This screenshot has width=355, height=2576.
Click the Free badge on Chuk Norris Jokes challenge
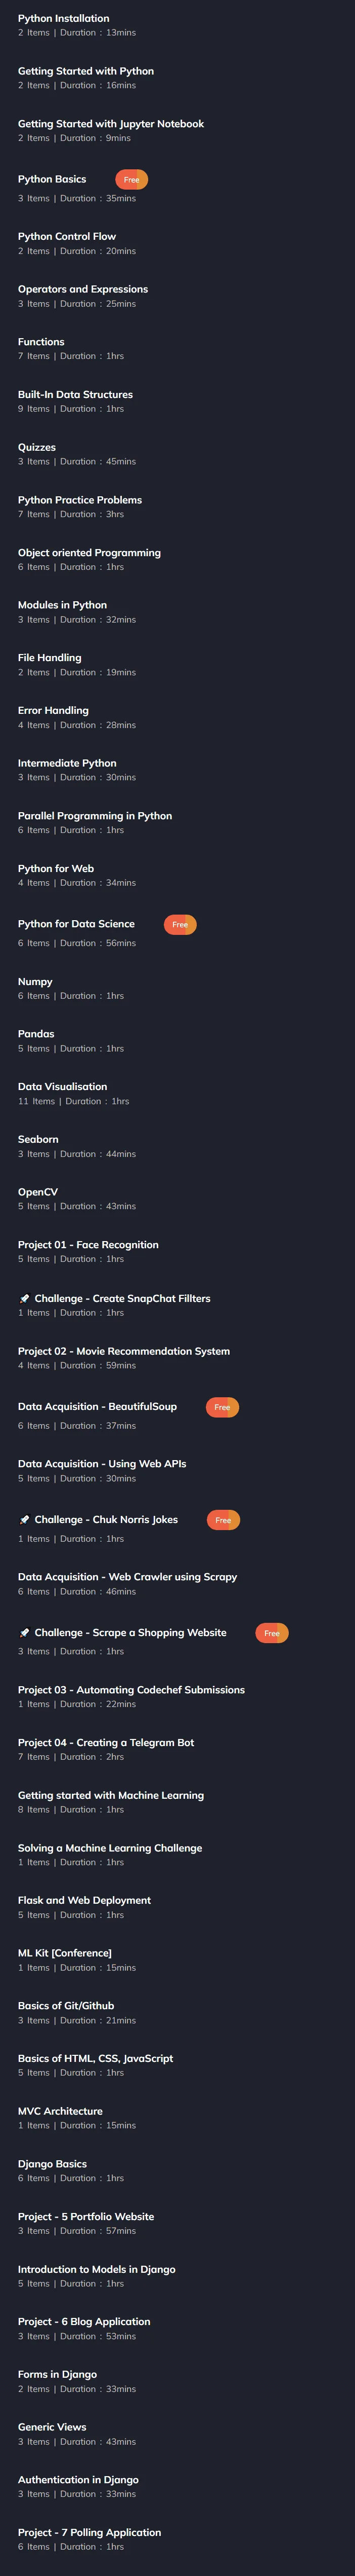224,1520
